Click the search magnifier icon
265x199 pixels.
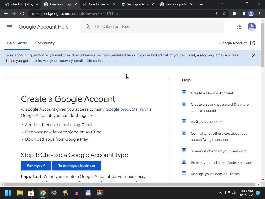coord(88,27)
